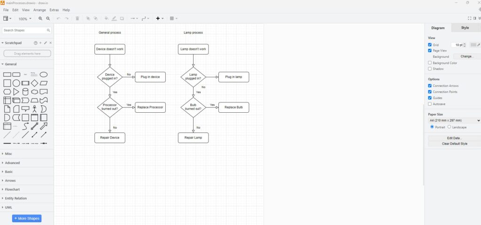The width and height of the screenshot is (481, 225).
Task: Click the line color pencil icon
Action: tap(114, 19)
